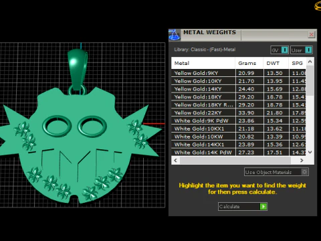This screenshot has height=241, width=321.
Task: Click the green arrow on Calculate
Action: point(263,206)
